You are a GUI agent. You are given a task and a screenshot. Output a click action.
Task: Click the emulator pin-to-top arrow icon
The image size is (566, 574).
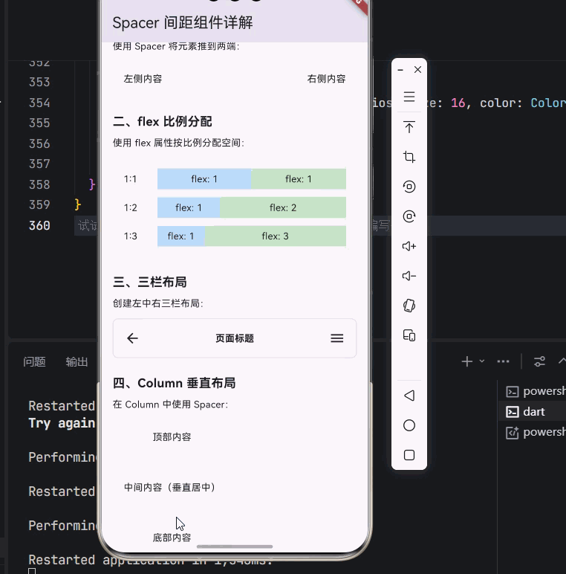coord(409,127)
